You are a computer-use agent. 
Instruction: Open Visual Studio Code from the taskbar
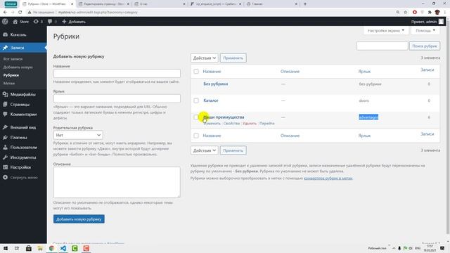pos(63,248)
